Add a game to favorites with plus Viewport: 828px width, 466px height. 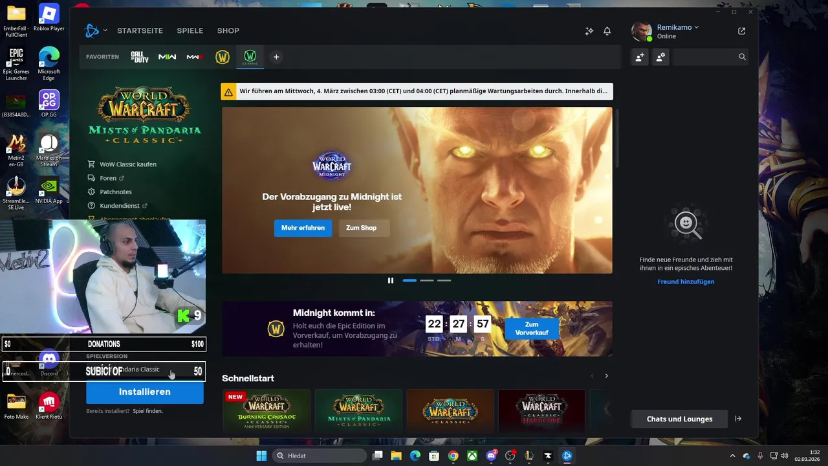tap(276, 57)
